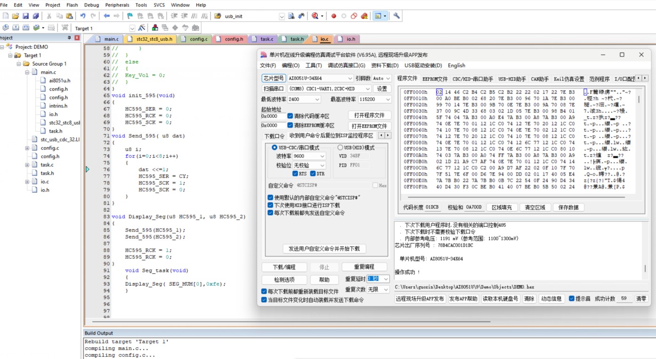Select USB(HID)模式 radio button
The image size is (656, 359).
pos(340,148)
